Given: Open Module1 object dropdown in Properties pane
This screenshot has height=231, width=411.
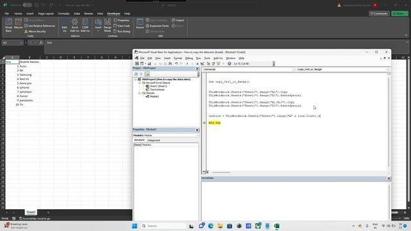Looking at the screenshot, I should tap(197, 135).
